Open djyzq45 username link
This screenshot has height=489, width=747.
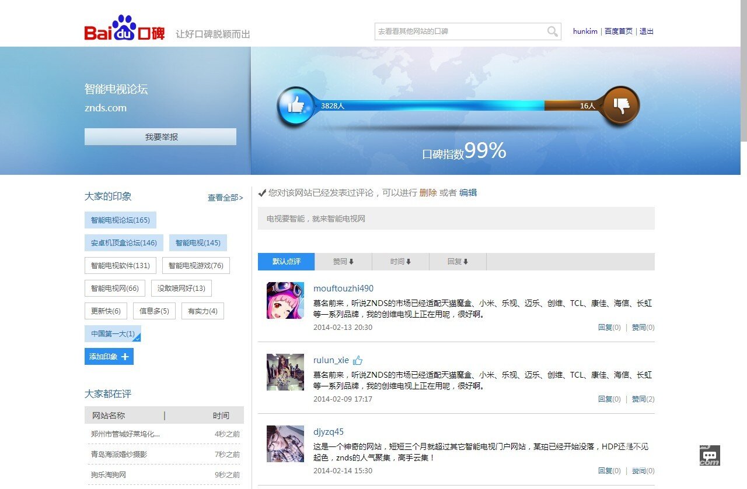point(329,432)
